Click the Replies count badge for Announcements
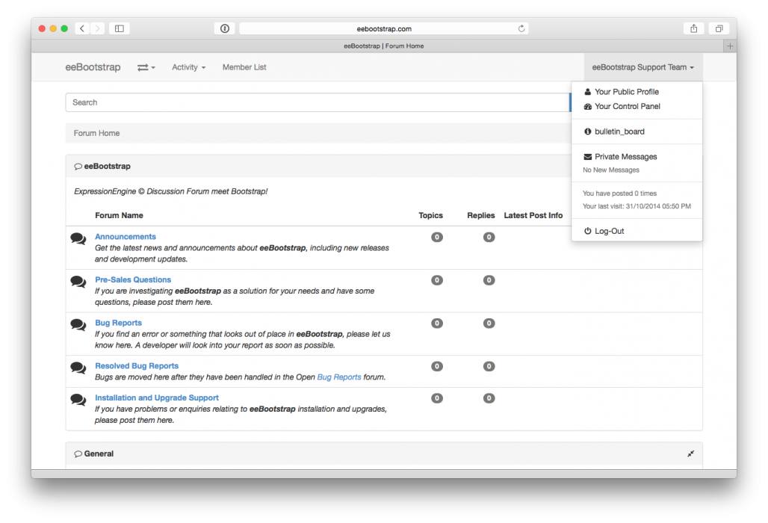The width and height of the screenshot is (768, 523). 489,237
